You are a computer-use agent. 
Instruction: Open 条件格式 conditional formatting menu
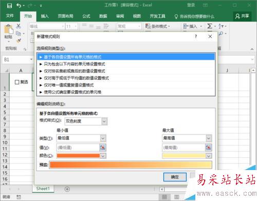[158, 26]
